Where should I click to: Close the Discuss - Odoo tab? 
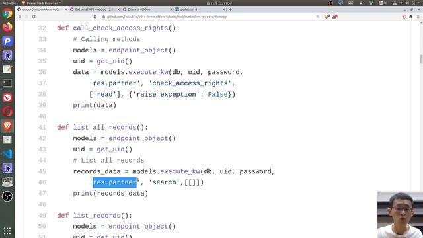pos(171,9)
